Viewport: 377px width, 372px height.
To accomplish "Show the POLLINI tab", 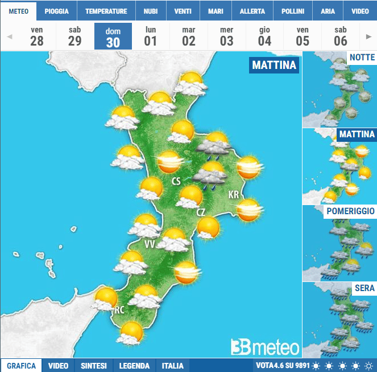I will click(293, 11).
